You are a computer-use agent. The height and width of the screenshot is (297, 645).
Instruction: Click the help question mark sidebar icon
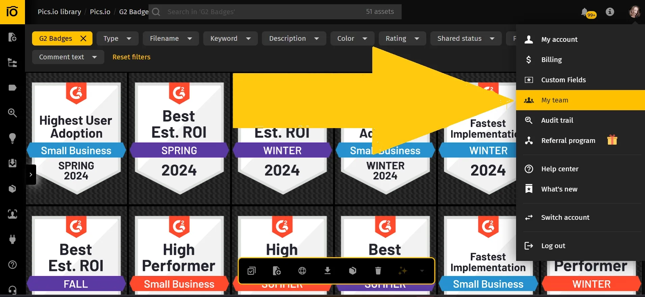point(12,265)
